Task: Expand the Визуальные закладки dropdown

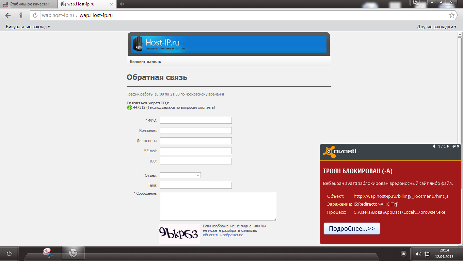Action: (x=28, y=27)
